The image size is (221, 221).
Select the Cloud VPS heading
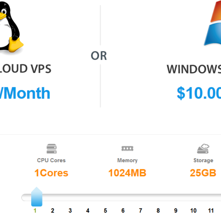point(25,69)
